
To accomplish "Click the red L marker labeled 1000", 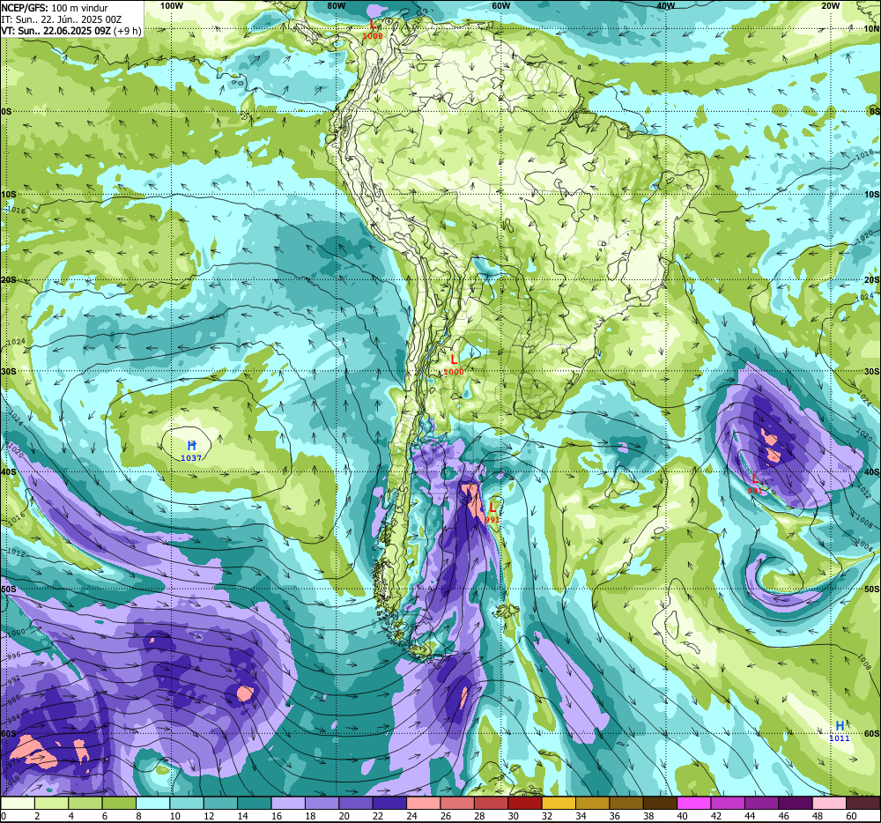I will pyautogui.click(x=454, y=359).
